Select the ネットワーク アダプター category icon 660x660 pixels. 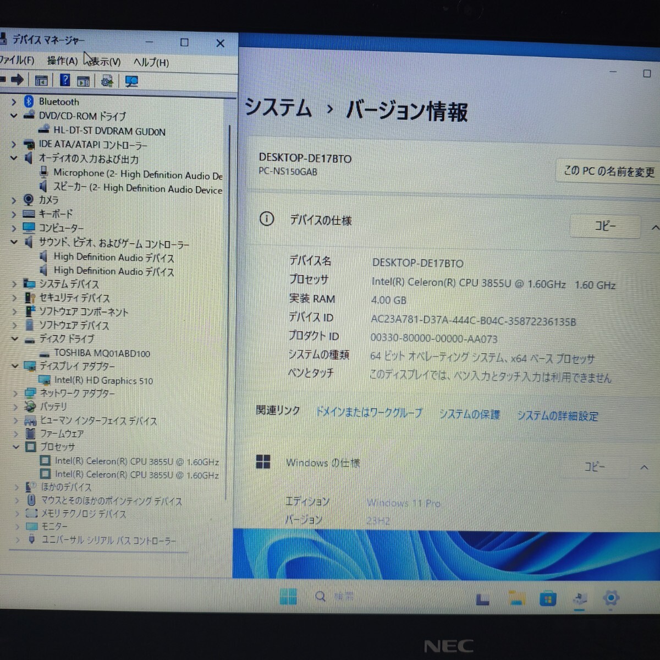pyautogui.click(x=30, y=393)
